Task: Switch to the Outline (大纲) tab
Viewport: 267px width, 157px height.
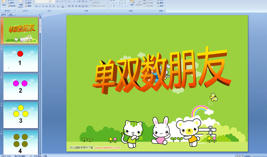Action: pyautogui.click(x=11, y=15)
